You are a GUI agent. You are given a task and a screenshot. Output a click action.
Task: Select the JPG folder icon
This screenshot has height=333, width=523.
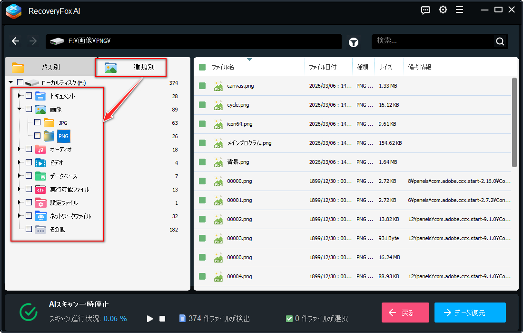pos(49,123)
